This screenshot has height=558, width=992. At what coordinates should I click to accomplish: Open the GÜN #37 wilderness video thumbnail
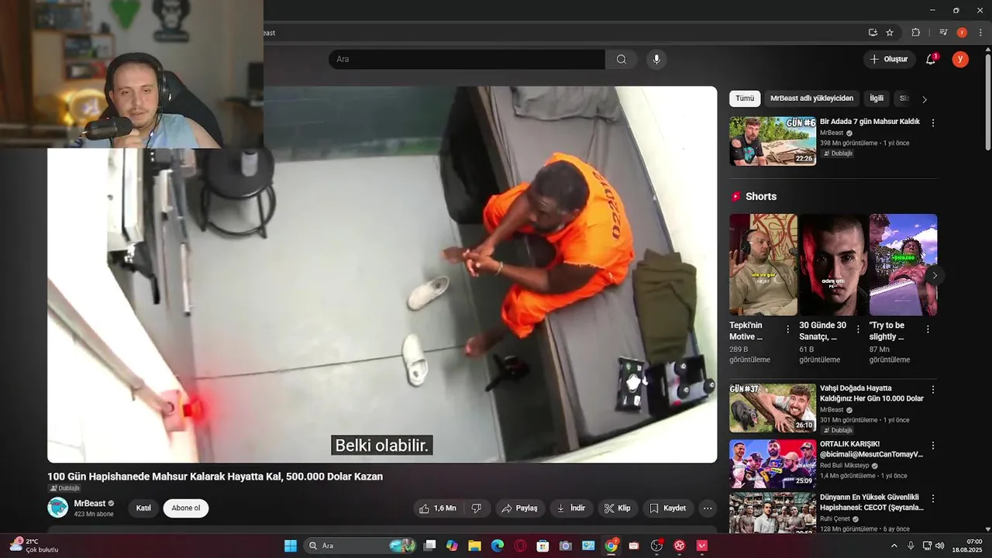point(773,408)
